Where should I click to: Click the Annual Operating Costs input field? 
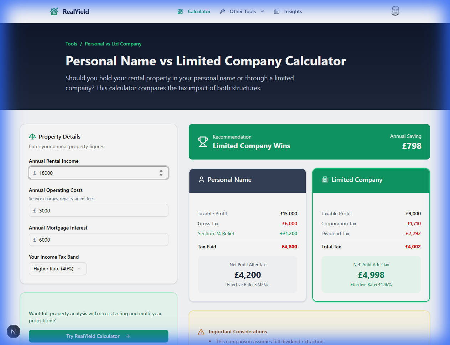(x=99, y=210)
